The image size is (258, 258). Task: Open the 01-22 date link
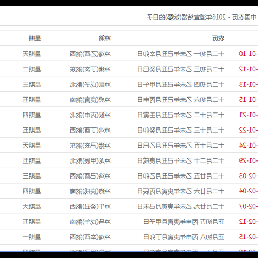[x=249, y=130]
